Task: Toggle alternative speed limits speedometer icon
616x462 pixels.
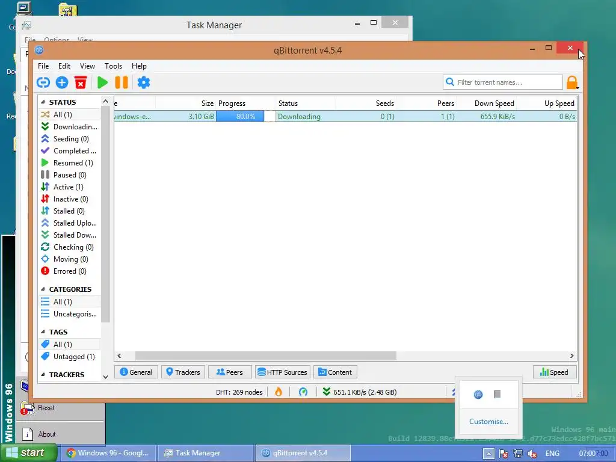Action: click(303, 392)
